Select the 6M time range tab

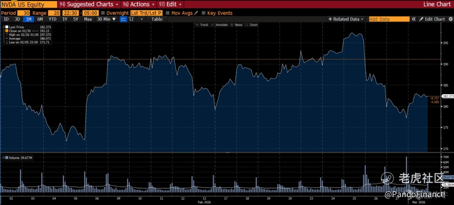coord(40,19)
